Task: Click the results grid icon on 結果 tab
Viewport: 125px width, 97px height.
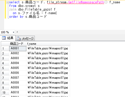Action: click(4, 38)
